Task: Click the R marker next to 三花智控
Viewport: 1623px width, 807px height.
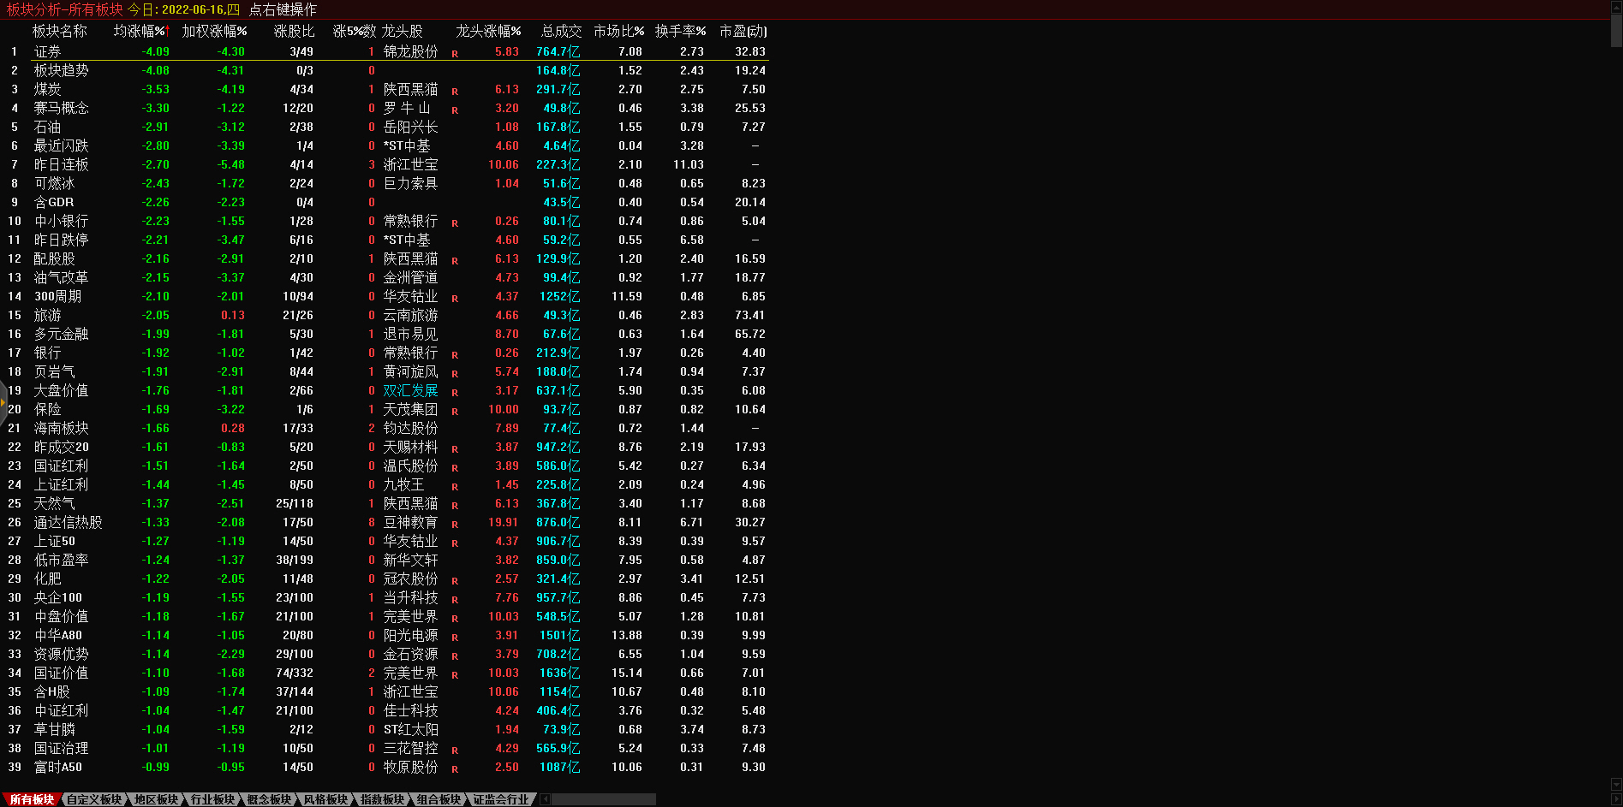Action: coord(455,751)
